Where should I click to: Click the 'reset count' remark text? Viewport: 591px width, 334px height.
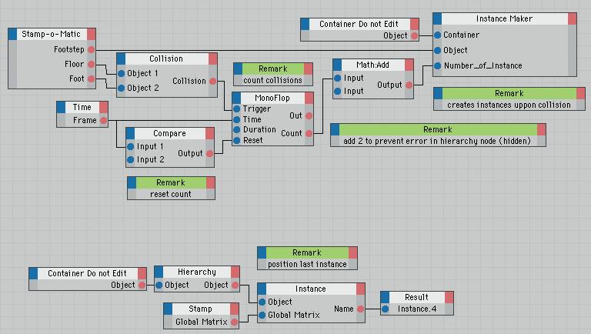point(170,194)
